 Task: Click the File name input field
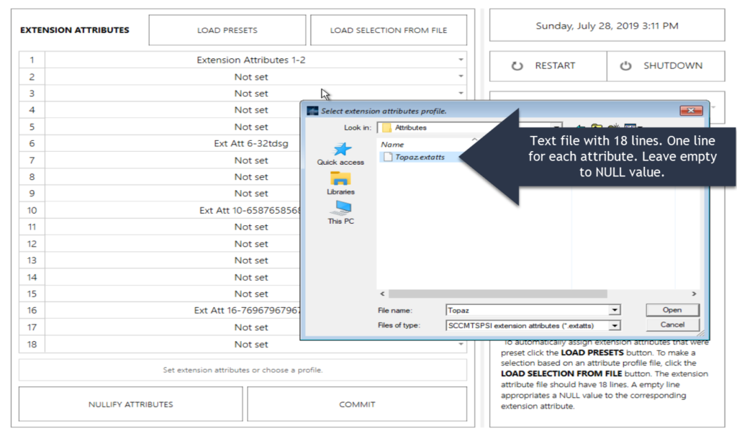point(525,310)
